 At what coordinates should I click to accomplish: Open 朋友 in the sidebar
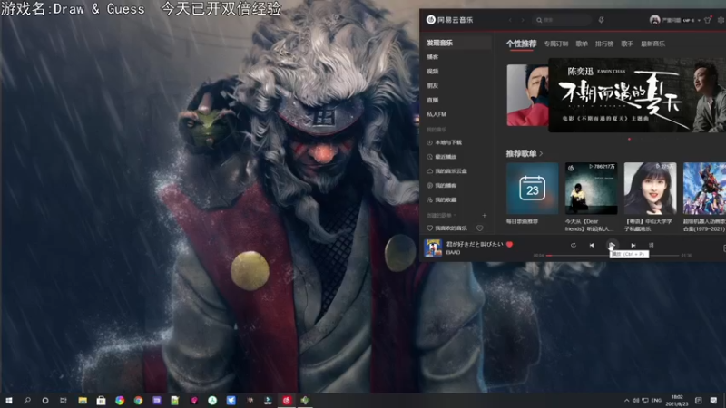tap(433, 85)
